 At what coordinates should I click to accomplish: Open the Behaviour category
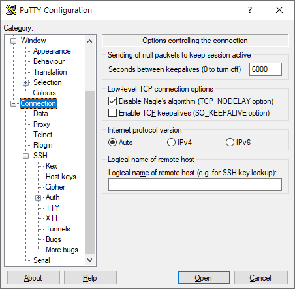(x=49, y=61)
